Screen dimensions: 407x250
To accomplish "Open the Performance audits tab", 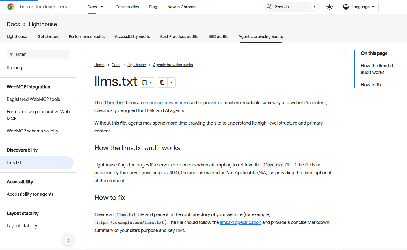I will coord(86,36).
